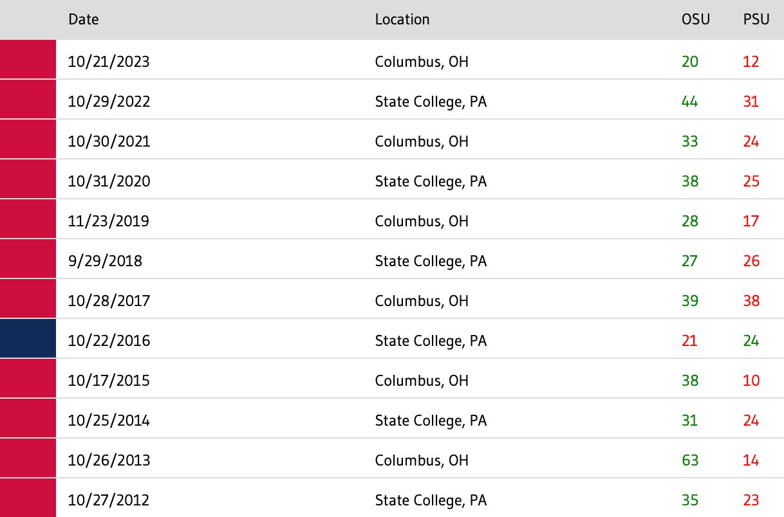Click the Location column header

(402, 19)
